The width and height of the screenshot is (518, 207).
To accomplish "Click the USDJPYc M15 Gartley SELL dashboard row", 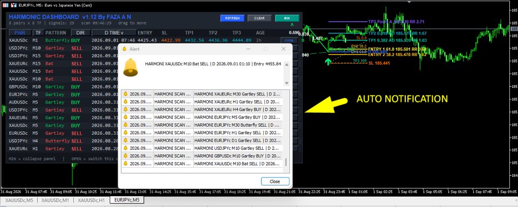I will (x=63, y=56).
